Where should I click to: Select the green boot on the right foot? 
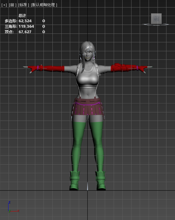pyautogui.click(x=101, y=181)
